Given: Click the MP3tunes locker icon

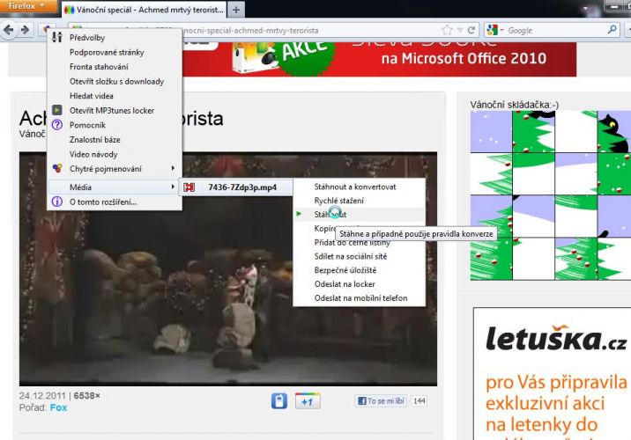Looking at the screenshot, I should click(x=57, y=110).
